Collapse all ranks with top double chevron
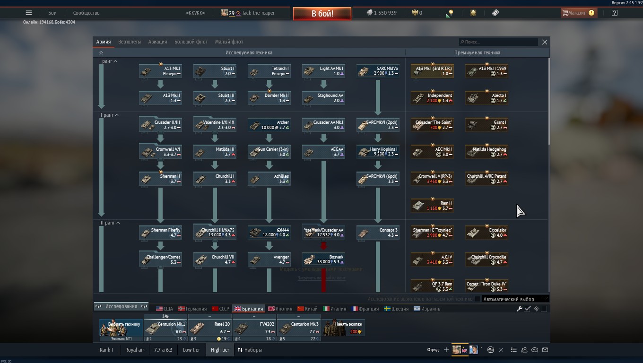 click(101, 52)
